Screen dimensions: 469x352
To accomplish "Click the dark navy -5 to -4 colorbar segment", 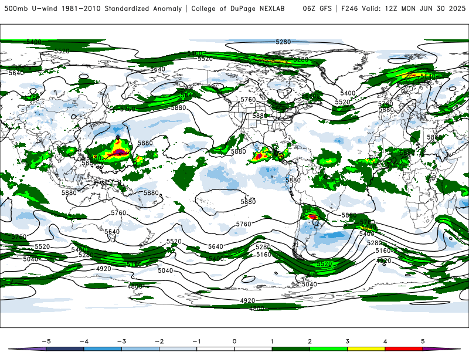I will [65, 349].
